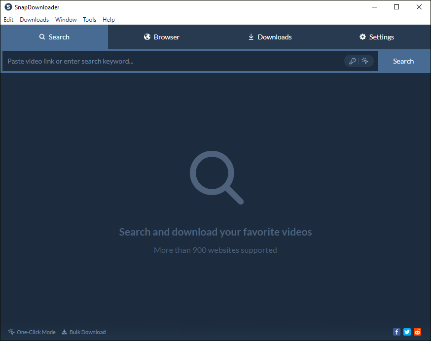Maximize the SnapDownloader window
Image resolution: width=431 pixels, height=341 pixels.
coord(396,7)
